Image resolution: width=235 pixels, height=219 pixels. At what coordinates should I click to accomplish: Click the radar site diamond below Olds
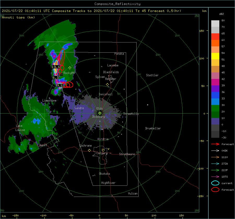click(100, 113)
